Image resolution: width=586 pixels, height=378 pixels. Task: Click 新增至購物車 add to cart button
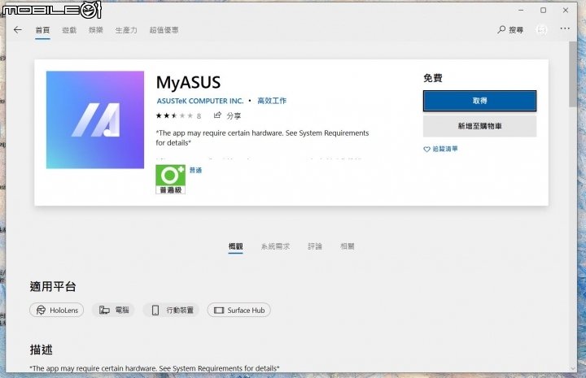(479, 126)
